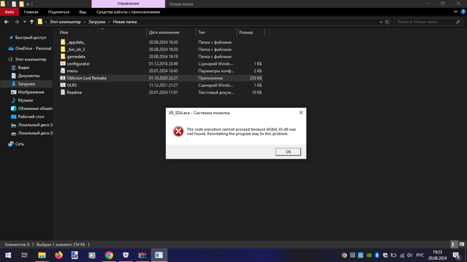Open the Файл ribbon tab

coord(9,12)
